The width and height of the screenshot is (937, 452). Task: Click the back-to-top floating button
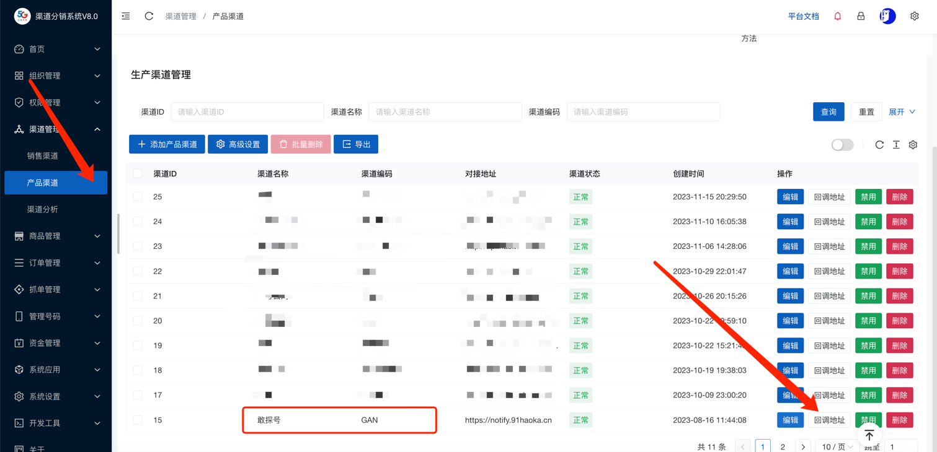[x=869, y=434]
